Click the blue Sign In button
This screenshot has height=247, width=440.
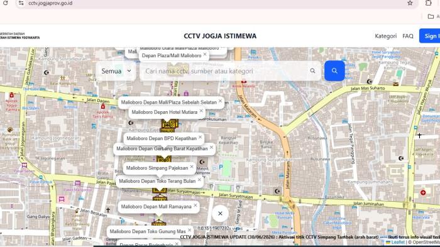(429, 36)
